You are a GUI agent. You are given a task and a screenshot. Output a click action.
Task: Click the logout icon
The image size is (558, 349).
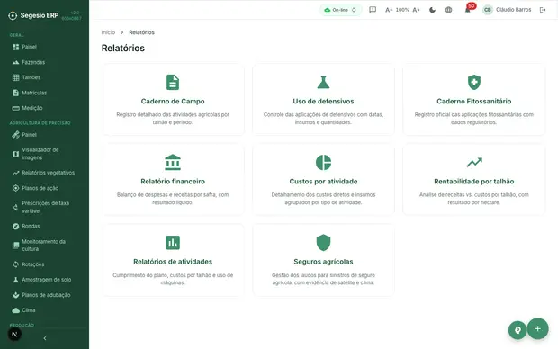pyautogui.click(x=543, y=10)
